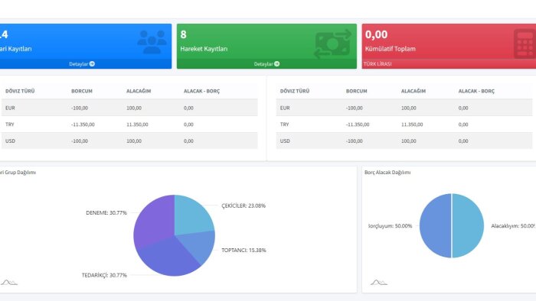Screen dimensions: 536x301
Task: Select the USD row in the left table
Action: pyautogui.click(x=129, y=141)
